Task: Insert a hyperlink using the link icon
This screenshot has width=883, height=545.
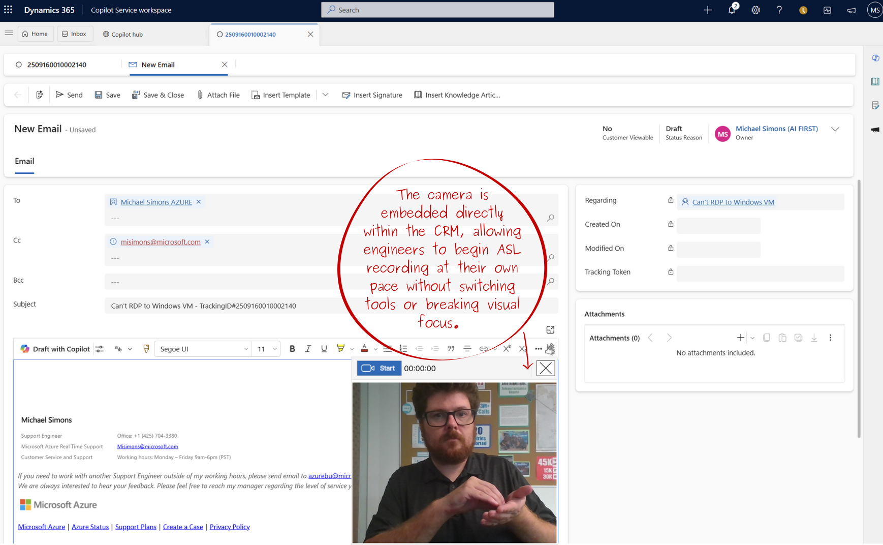Action: (x=484, y=349)
